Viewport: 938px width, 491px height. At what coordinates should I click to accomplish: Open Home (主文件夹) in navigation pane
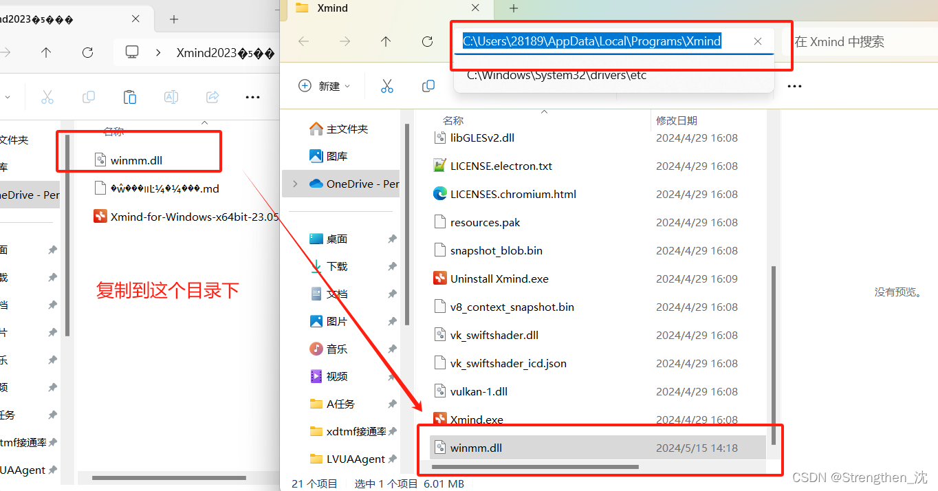339,129
